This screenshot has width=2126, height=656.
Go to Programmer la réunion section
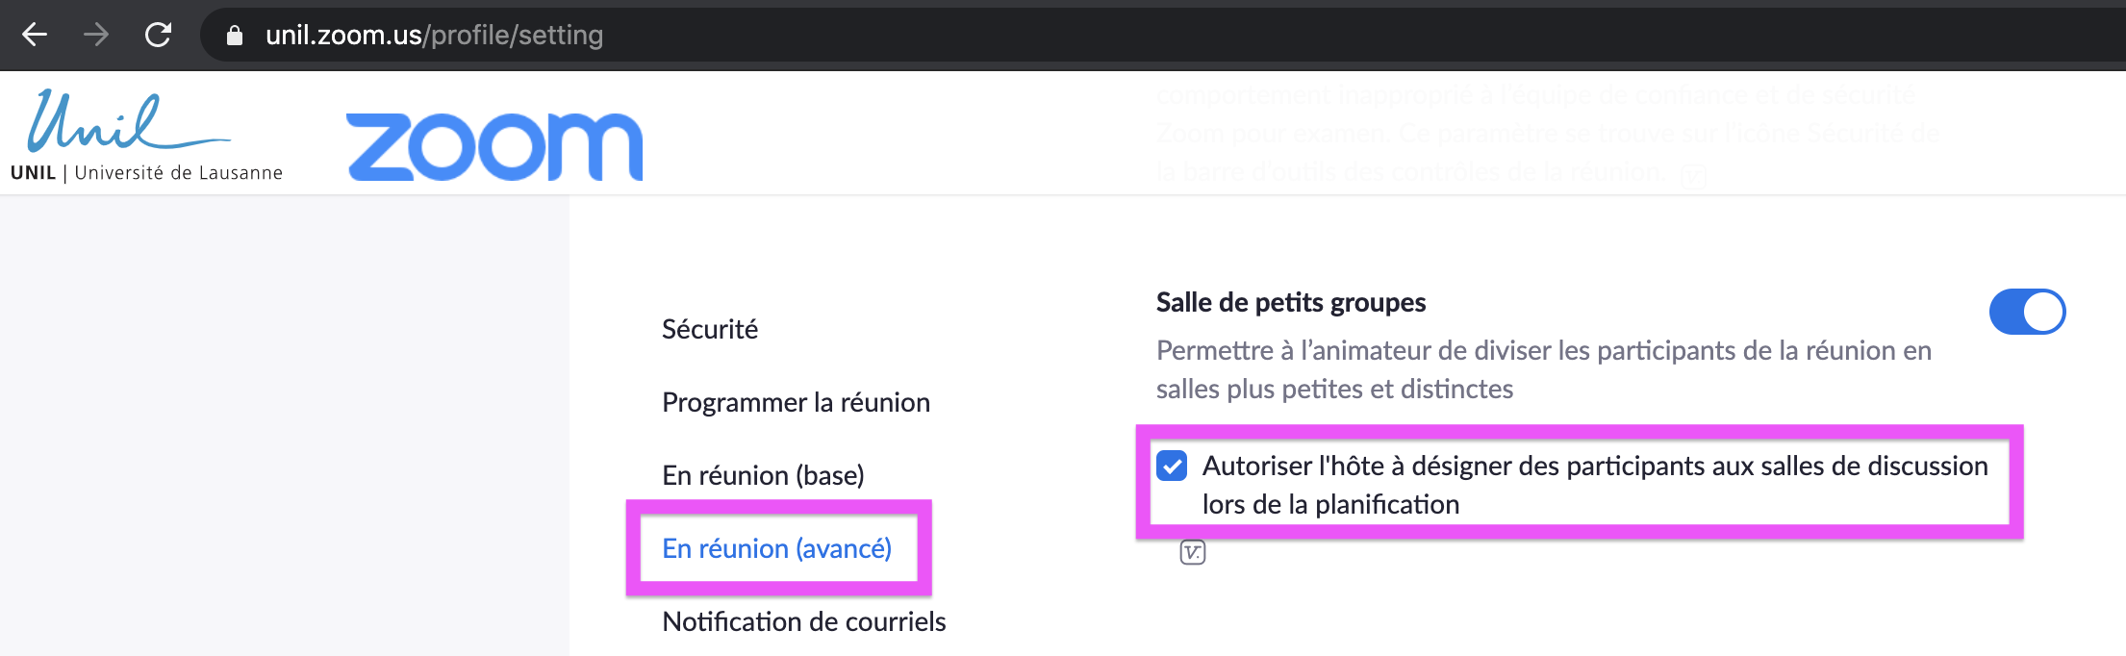(x=796, y=402)
